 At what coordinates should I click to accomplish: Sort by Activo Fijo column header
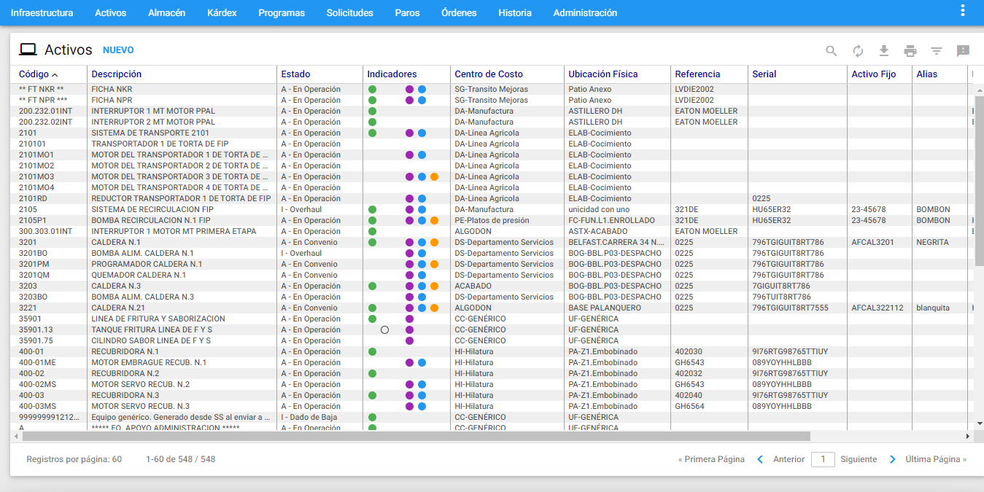click(874, 74)
